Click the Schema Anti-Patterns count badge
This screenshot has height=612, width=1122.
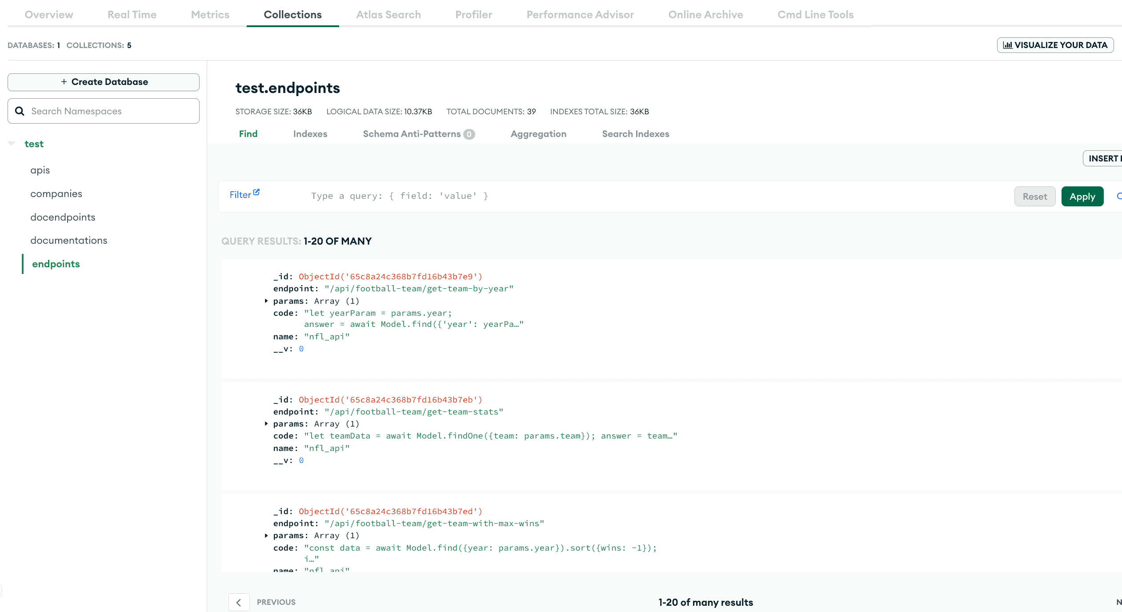[x=469, y=134]
